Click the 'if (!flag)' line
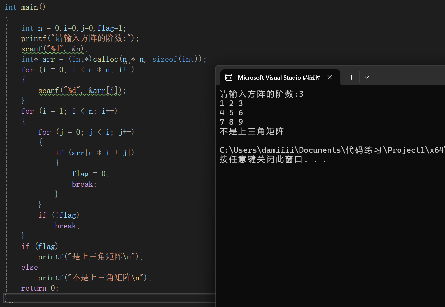 (59, 215)
